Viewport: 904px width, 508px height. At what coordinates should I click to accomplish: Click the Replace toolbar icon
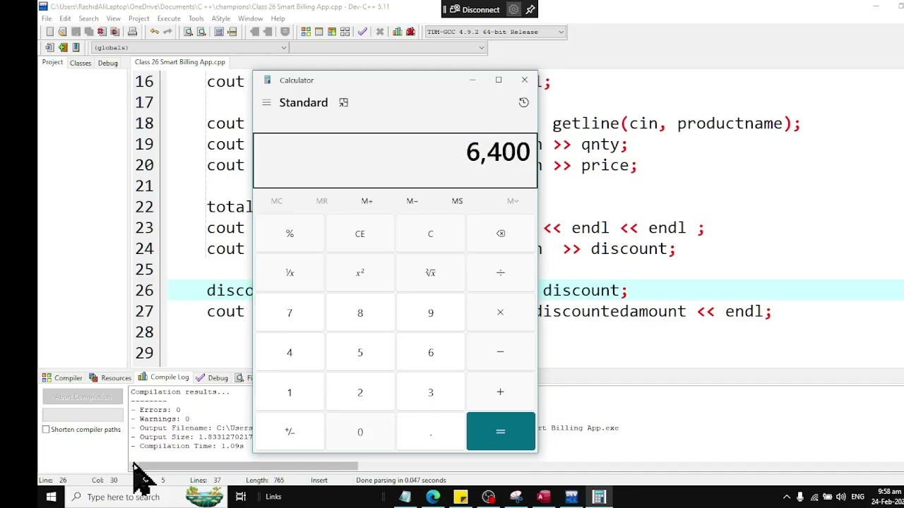tap(201, 32)
